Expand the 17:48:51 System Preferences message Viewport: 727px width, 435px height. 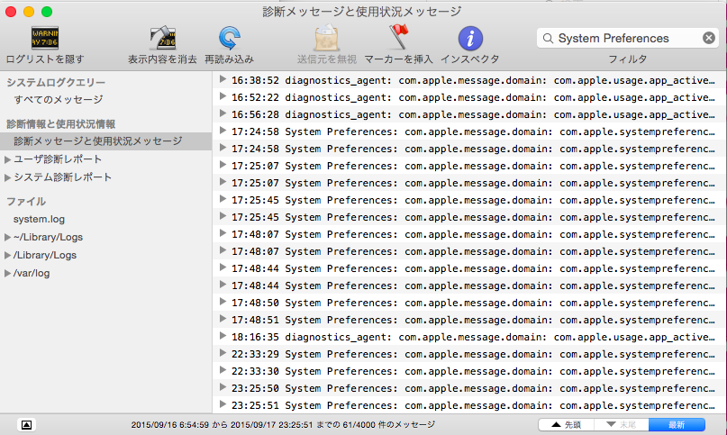tap(223, 319)
